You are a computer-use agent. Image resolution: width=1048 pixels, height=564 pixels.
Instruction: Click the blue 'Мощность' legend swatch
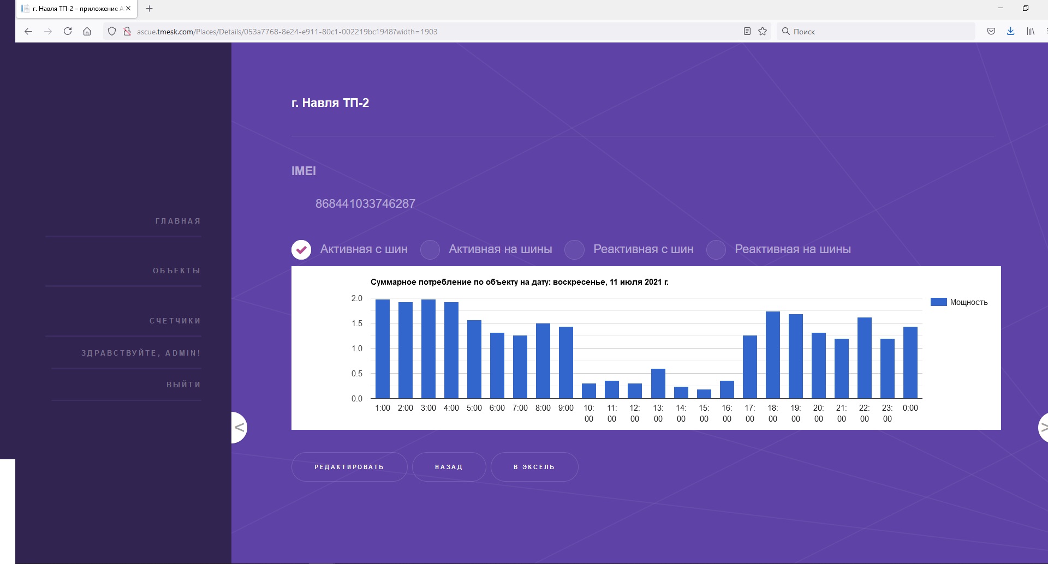pyautogui.click(x=938, y=302)
